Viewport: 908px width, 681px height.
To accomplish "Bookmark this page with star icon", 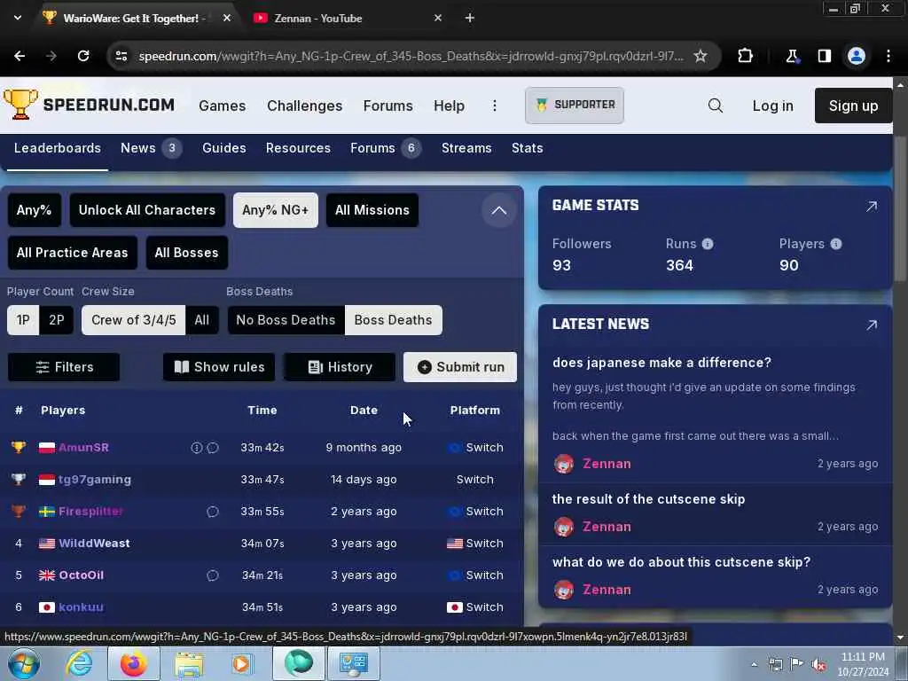I will coord(701,56).
